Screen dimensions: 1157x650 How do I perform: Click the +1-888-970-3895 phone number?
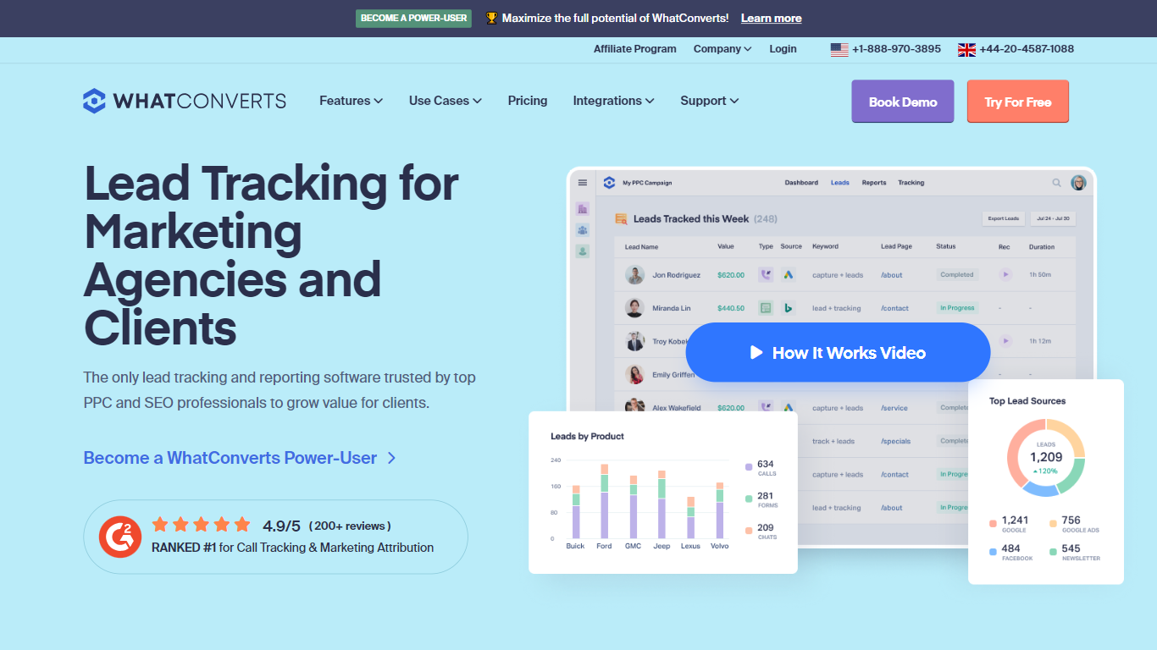coord(896,49)
